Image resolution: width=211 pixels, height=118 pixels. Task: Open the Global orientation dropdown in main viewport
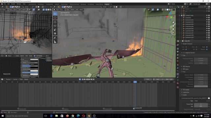pyautogui.click(x=105, y=7)
